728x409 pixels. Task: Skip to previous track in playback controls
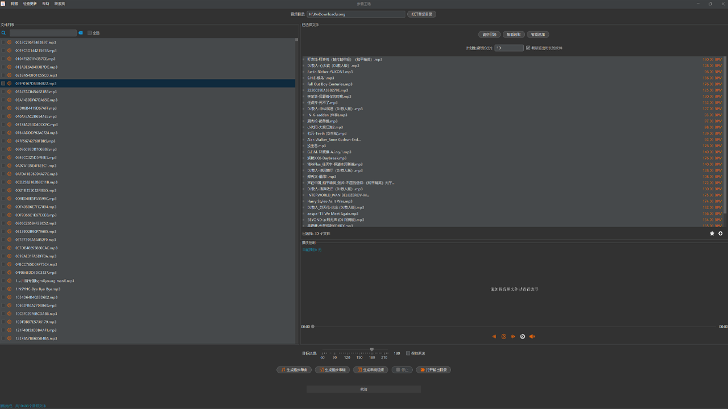(494, 336)
